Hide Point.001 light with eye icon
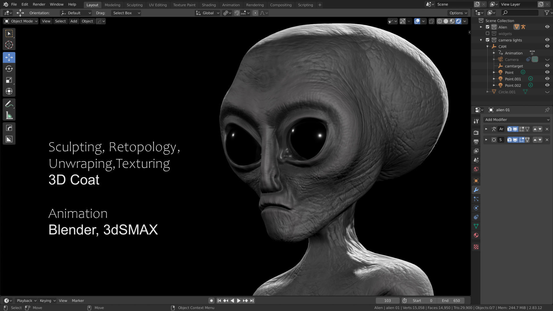The width and height of the screenshot is (553, 311). 547,79
